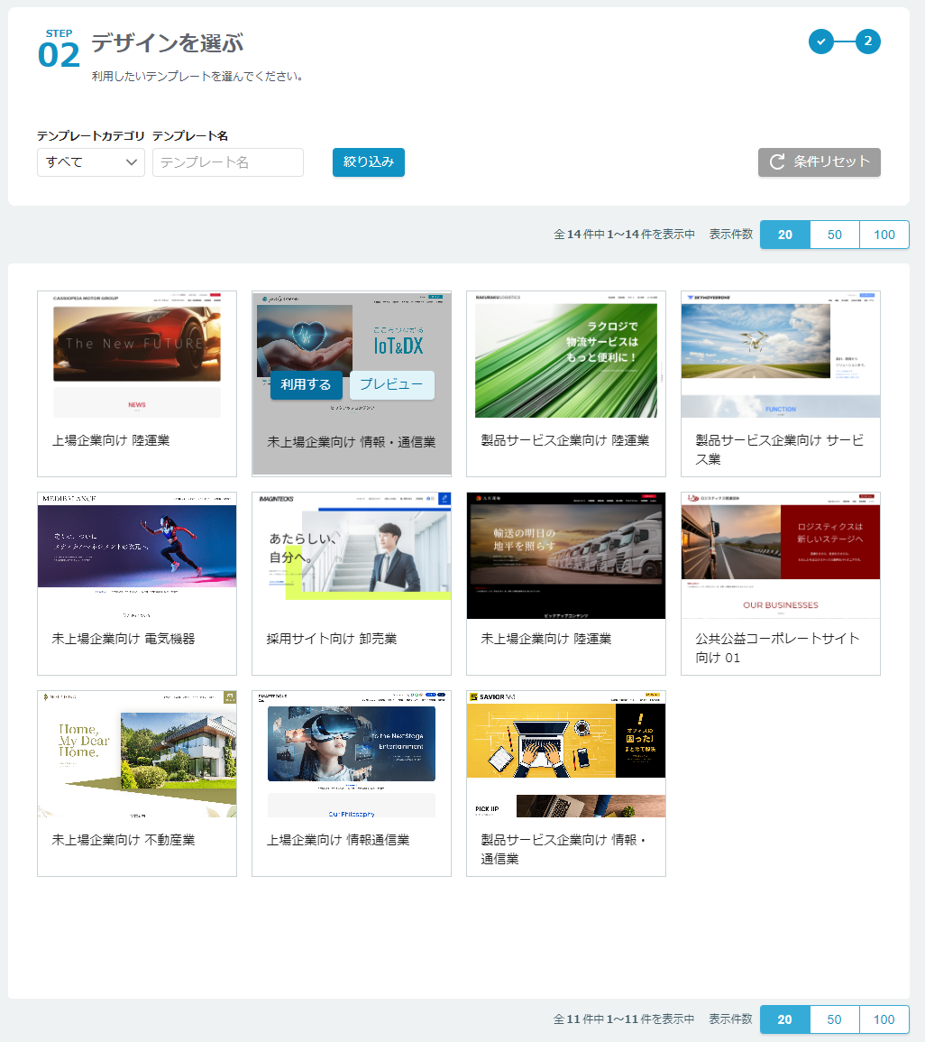Click 利用する on the IoT&DX template
The width and height of the screenshot is (925, 1042).
[x=306, y=384]
